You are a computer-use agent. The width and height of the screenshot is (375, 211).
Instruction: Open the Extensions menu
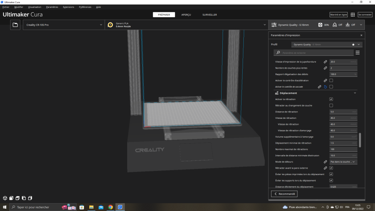[68, 7]
